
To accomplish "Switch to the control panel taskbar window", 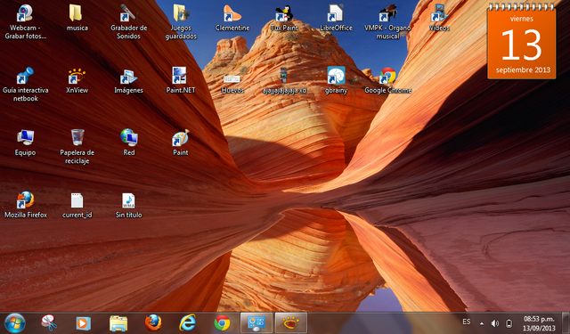I will coord(256,322).
